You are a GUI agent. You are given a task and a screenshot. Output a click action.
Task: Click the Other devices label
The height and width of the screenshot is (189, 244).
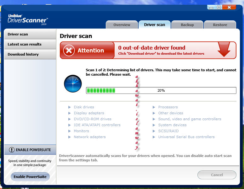click(171, 113)
